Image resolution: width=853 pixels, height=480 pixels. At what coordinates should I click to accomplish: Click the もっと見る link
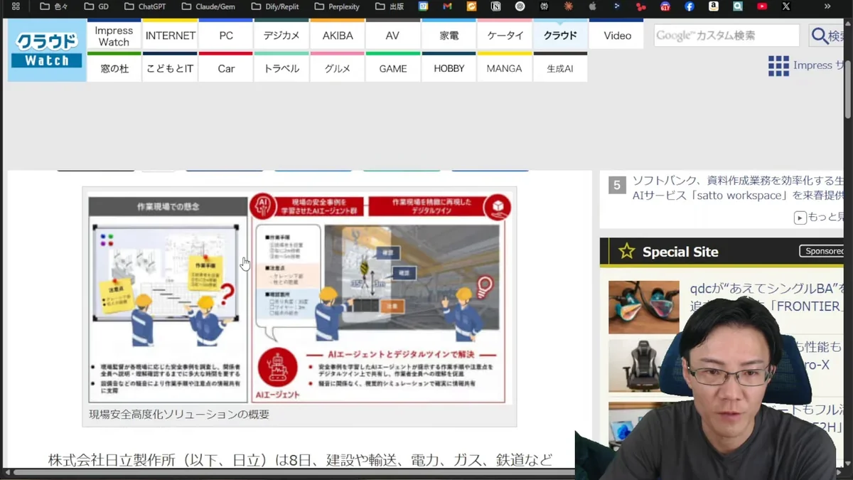pyautogui.click(x=825, y=218)
